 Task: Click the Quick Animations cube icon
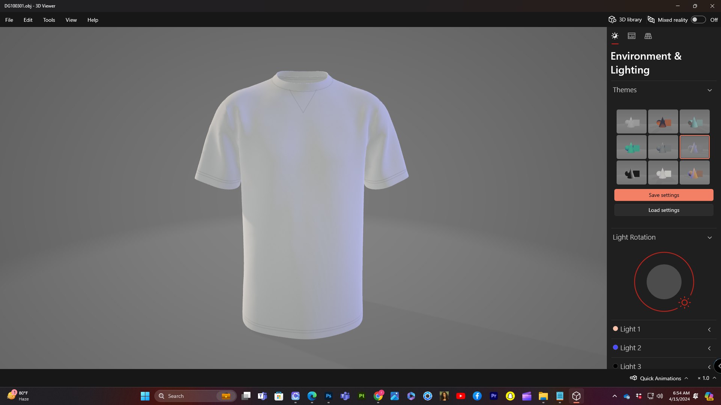coord(634,378)
